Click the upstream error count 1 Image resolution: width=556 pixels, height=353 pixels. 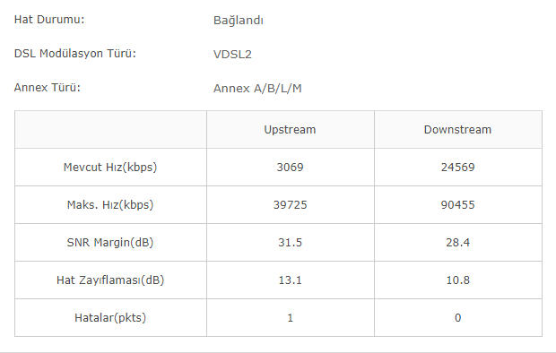pyautogui.click(x=290, y=318)
